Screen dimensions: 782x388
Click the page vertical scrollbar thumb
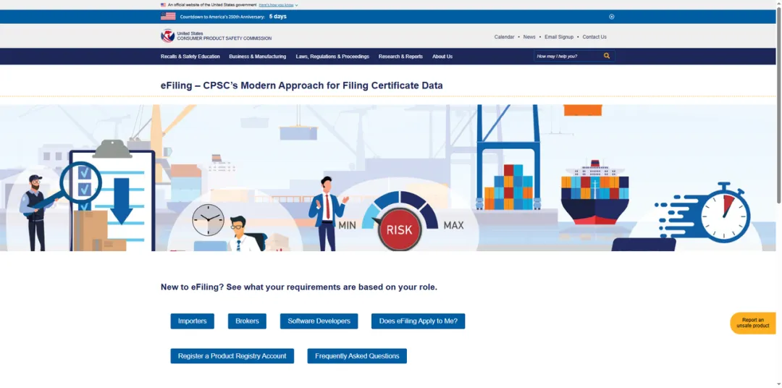click(778, 105)
